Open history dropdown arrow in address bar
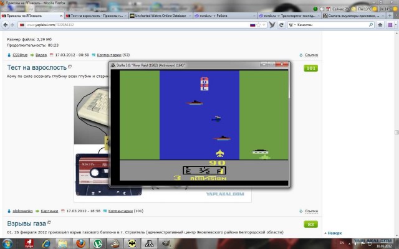Image resolution: width=399 pixels, height=249 pixels. 264,25
